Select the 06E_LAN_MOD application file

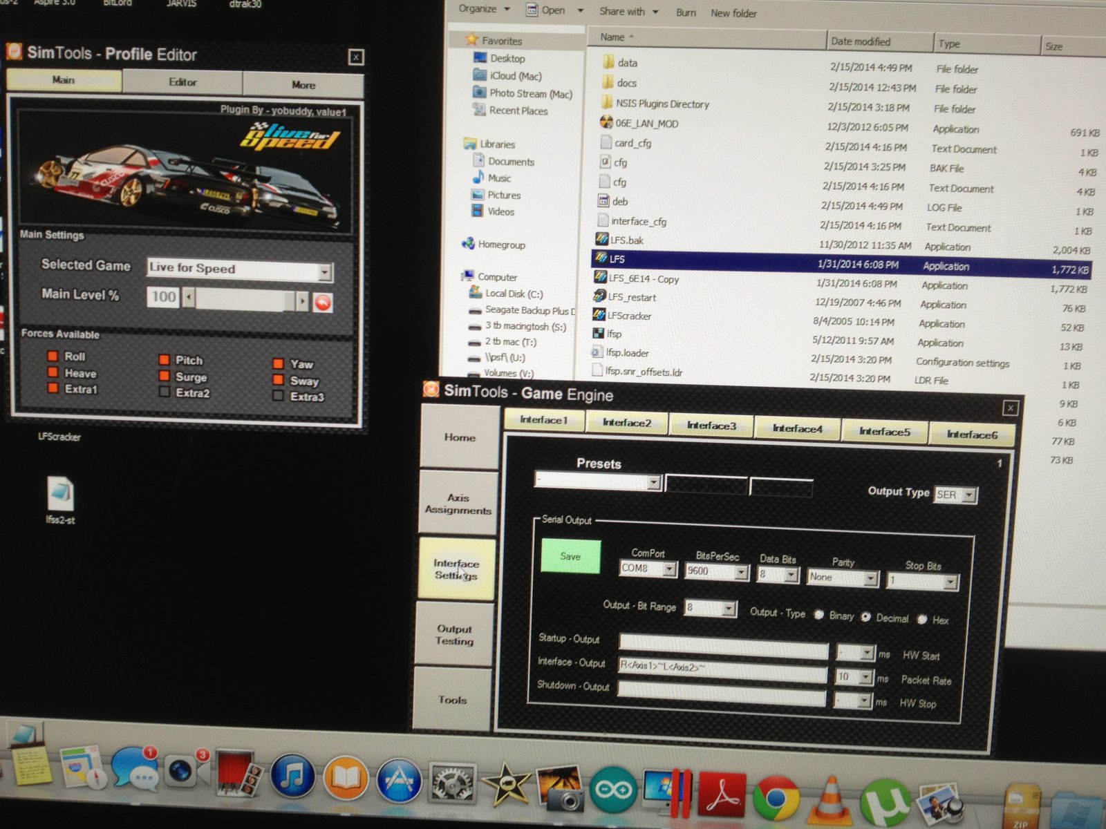pyautogui.click(x=646, y=124)
